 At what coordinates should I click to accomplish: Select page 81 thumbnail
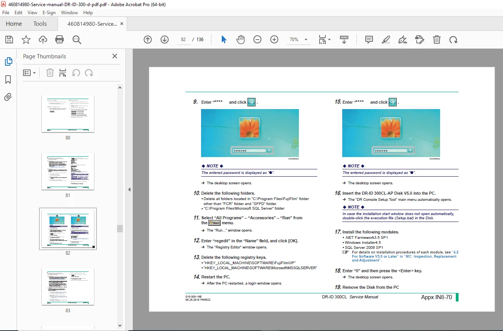(68, 171)
